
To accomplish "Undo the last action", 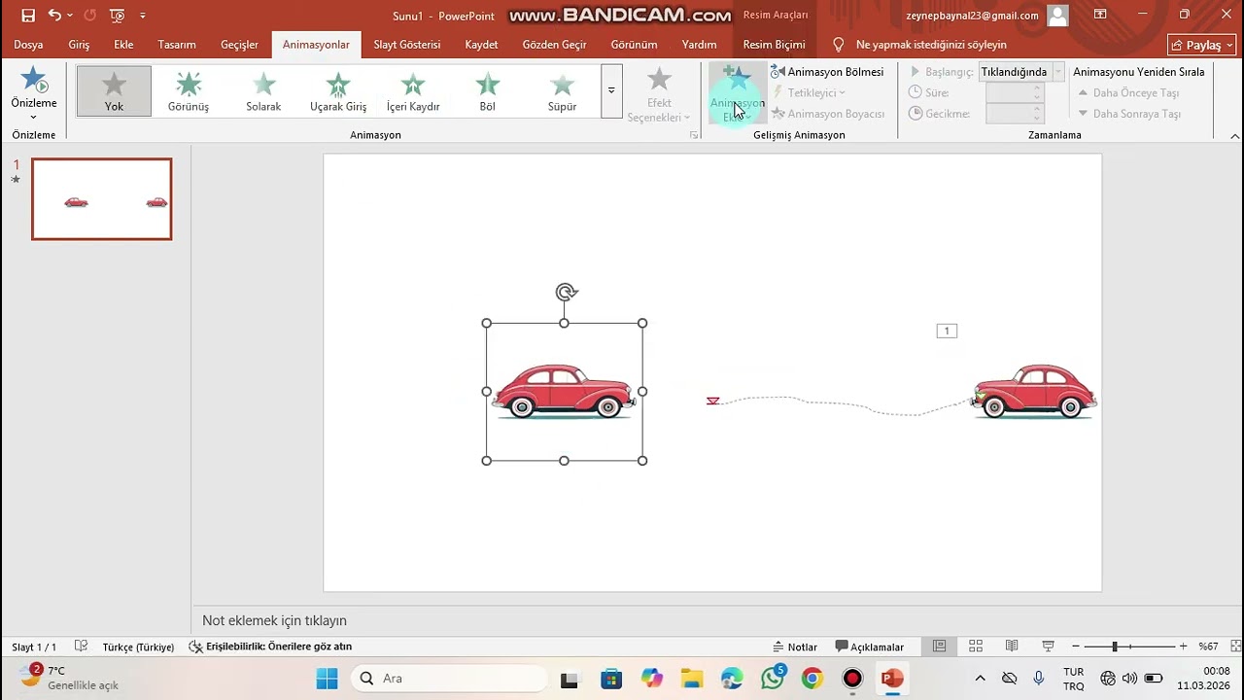I will (54, 16).
